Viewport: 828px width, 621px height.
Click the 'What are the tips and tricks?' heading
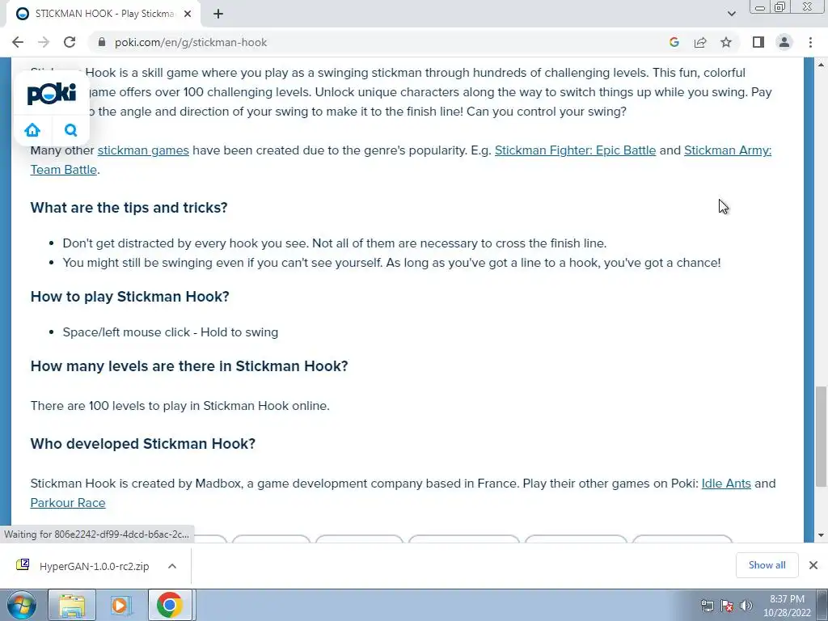coord(129,208)
